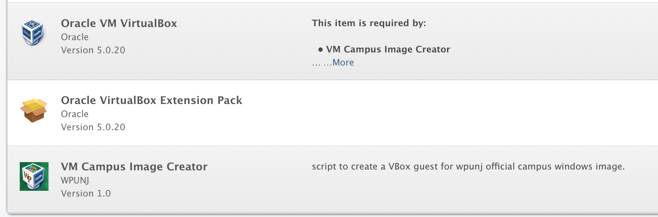Image resolution: width=658 pixels, height=217 pixels.
Task: Click the Oracle VM VirtualBox cube icon
Action: pyautogui.click(x=33, y=33)
